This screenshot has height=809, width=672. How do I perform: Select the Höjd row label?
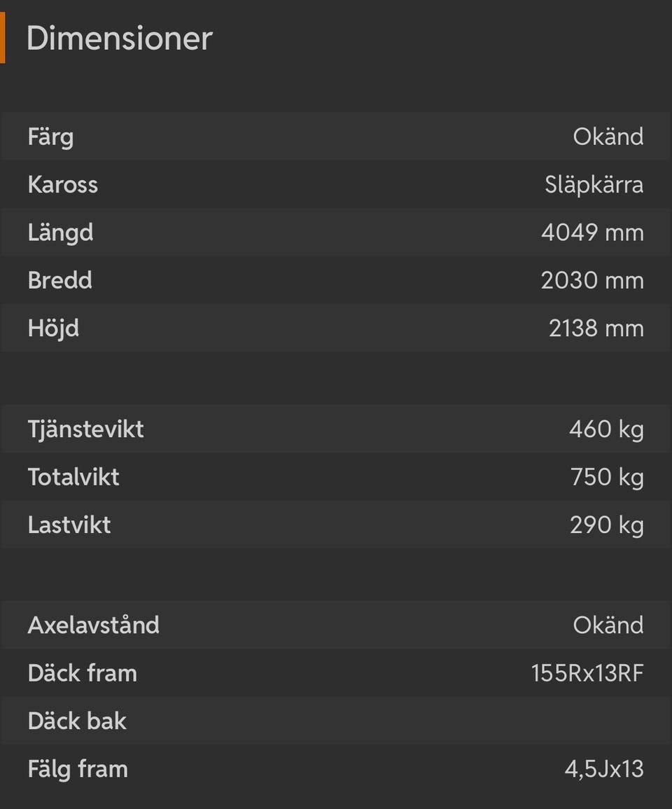pos(53,329)
